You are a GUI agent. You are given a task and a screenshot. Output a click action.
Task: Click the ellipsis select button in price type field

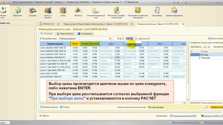205,107
